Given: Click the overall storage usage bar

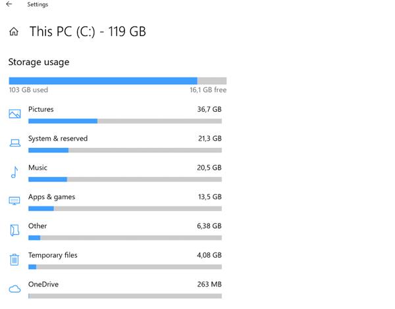Looking at the screenshot, I should 117,81.
